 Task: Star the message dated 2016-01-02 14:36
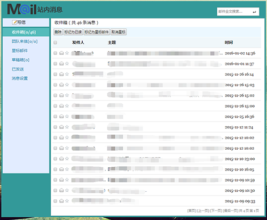(67, 53)
